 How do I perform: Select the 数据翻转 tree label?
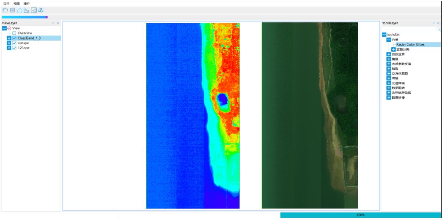point(398,88)
